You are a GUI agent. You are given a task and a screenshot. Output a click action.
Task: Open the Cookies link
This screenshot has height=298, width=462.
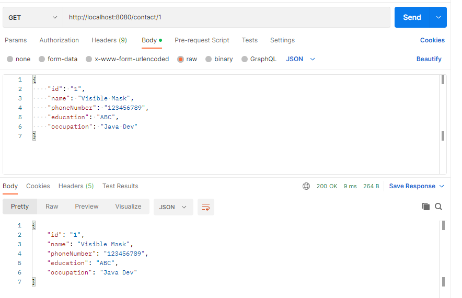click(432, 40)
